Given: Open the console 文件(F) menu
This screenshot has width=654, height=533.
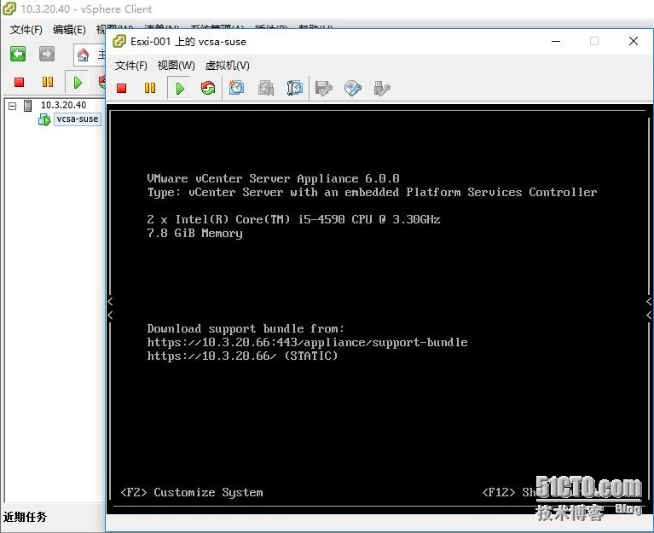Looking at the screenshot, I should 131,66.
